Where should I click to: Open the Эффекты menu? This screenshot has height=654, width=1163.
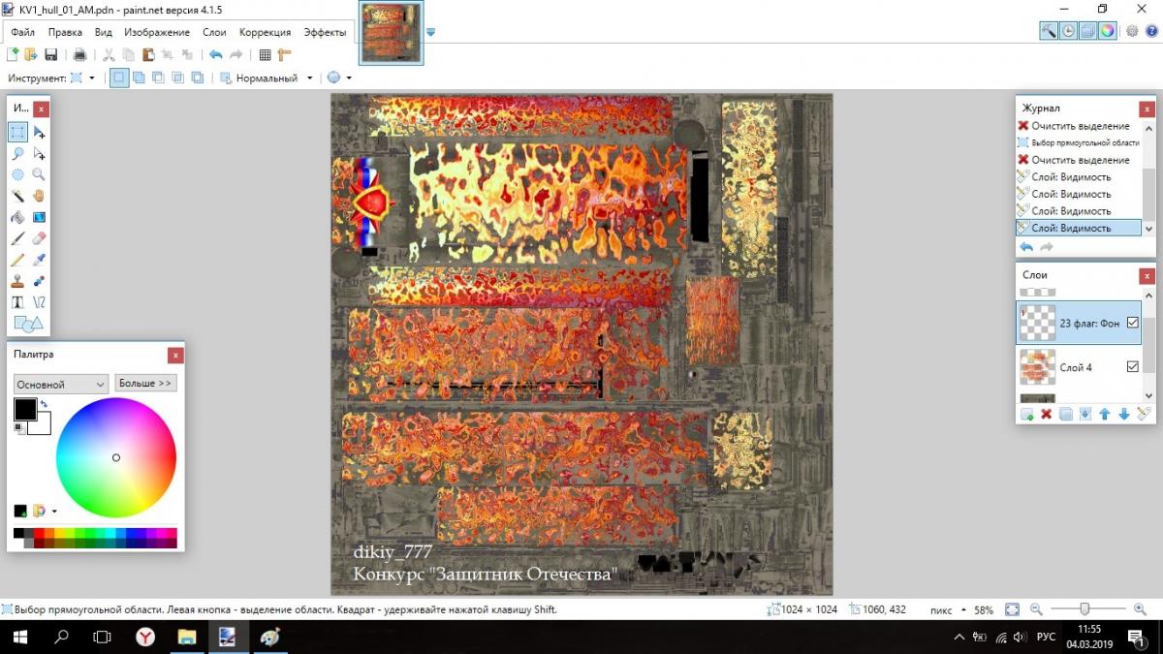point(325,32)
